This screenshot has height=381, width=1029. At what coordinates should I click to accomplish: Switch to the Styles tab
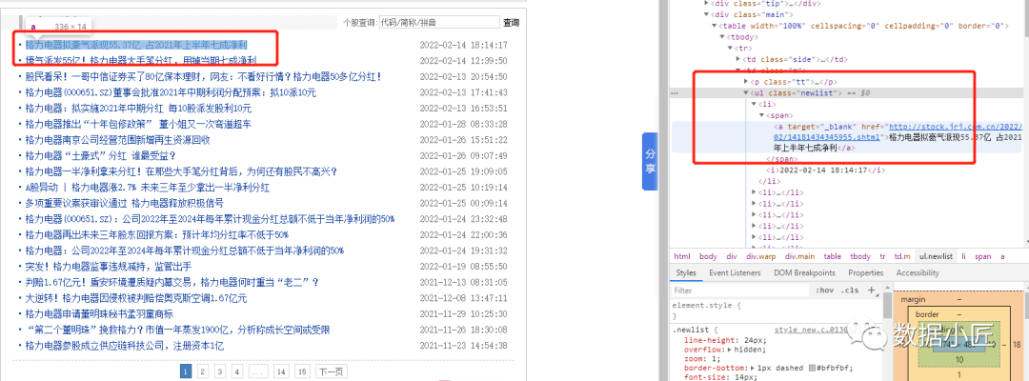[x=686, y=272]
